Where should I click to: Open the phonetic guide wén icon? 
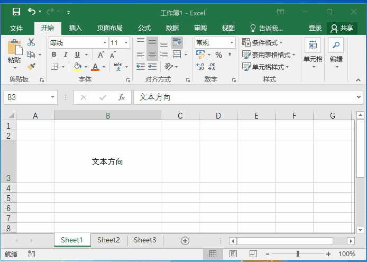click(118, 67)
